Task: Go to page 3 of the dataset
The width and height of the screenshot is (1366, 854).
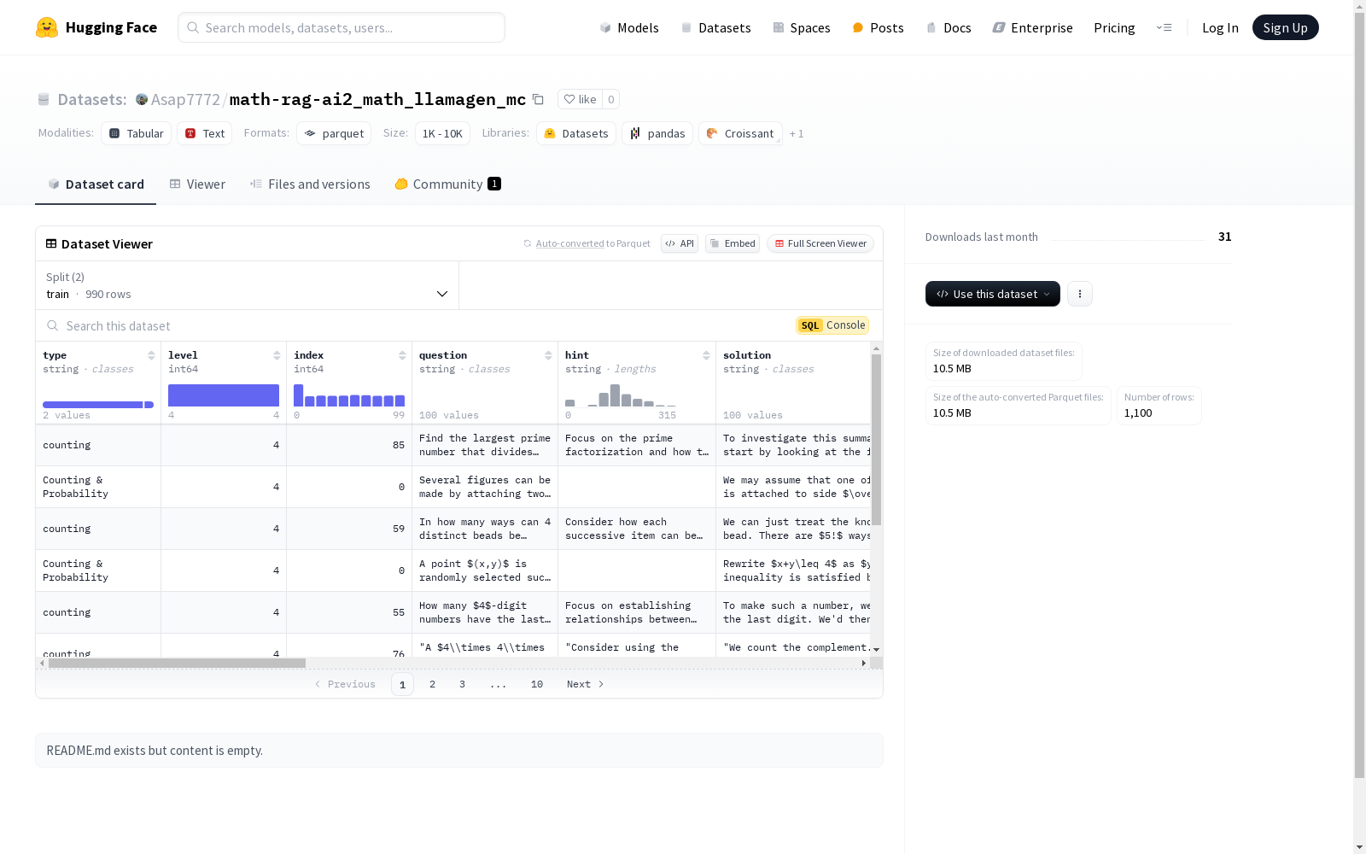Action: coord(463,684)
